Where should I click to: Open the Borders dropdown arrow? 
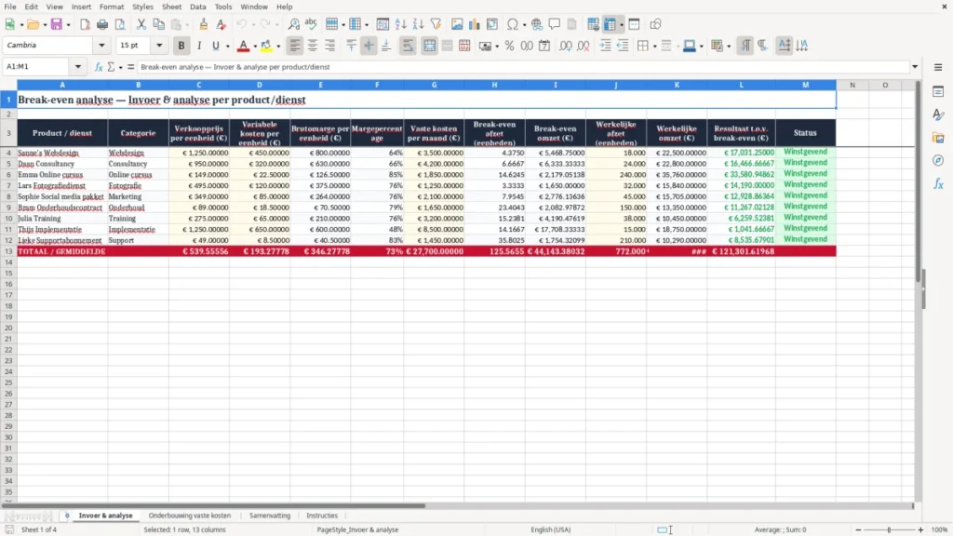(654, 47)
